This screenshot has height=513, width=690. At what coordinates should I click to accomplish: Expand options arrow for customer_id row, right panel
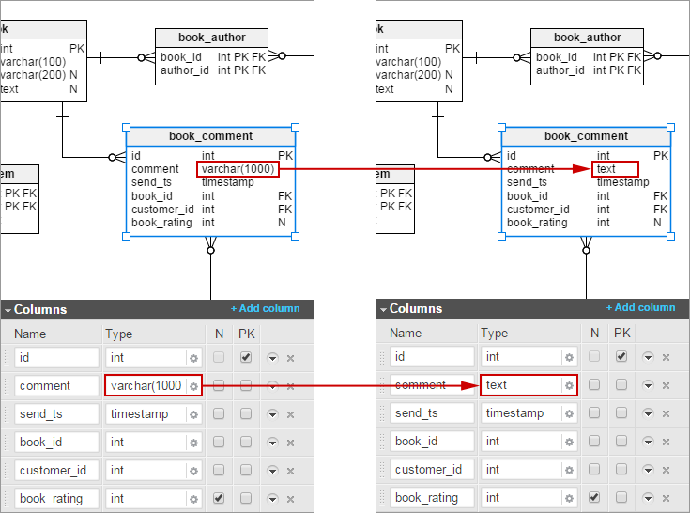tap(648, 470)
